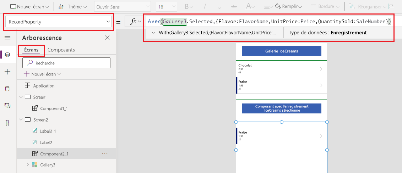Open the fx function dropdown
This screenshot has height=173, width=402.
pos(136,22)
